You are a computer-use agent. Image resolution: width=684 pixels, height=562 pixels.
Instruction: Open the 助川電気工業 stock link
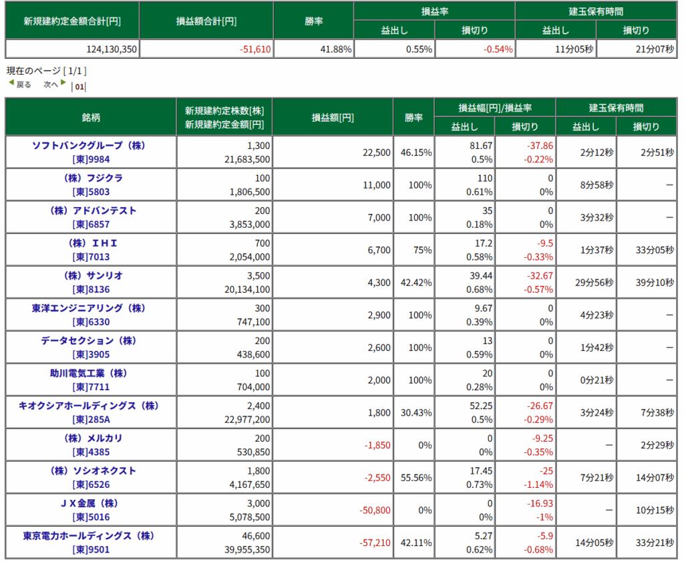(x=89, y=373)
